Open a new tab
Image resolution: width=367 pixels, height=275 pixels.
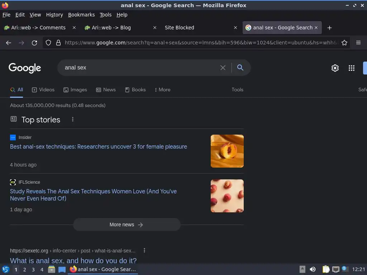(330, 28)
